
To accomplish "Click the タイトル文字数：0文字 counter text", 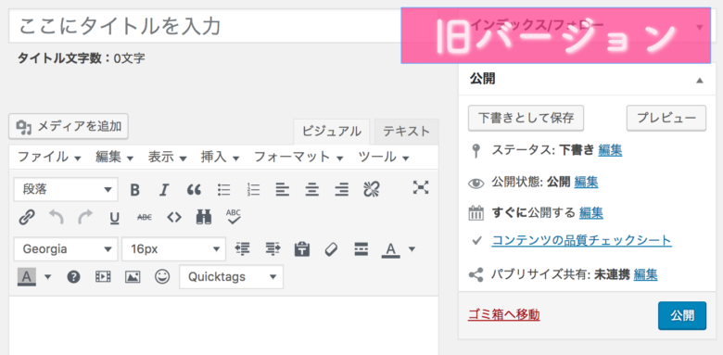I will 82,58.
